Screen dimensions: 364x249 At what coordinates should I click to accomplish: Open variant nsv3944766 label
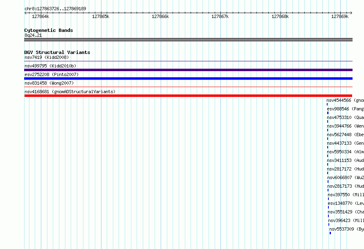click(x=346, y=126)
